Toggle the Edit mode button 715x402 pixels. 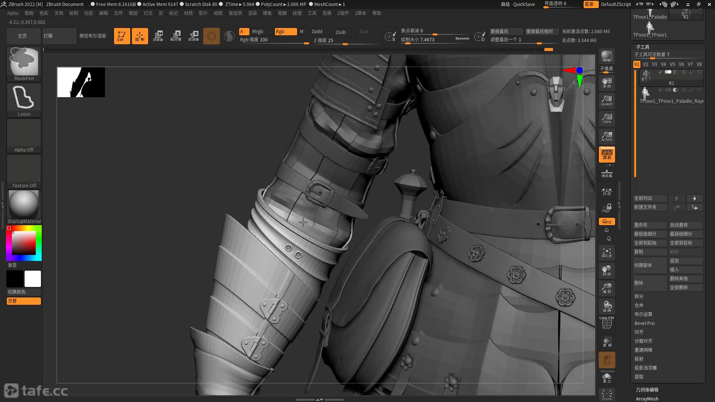click(122, 36)
